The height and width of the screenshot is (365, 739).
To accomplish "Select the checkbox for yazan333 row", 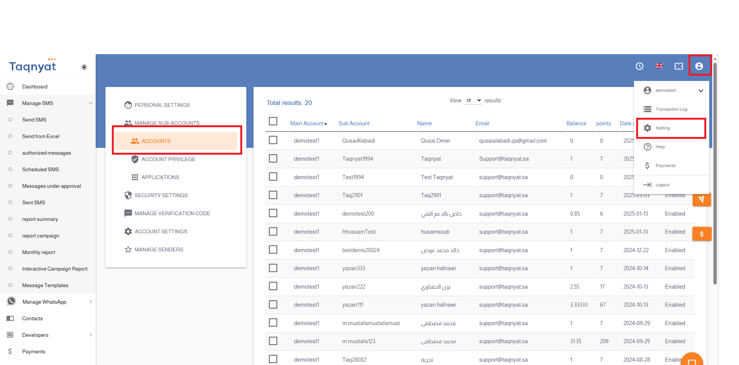I will (x=273, y=268).
